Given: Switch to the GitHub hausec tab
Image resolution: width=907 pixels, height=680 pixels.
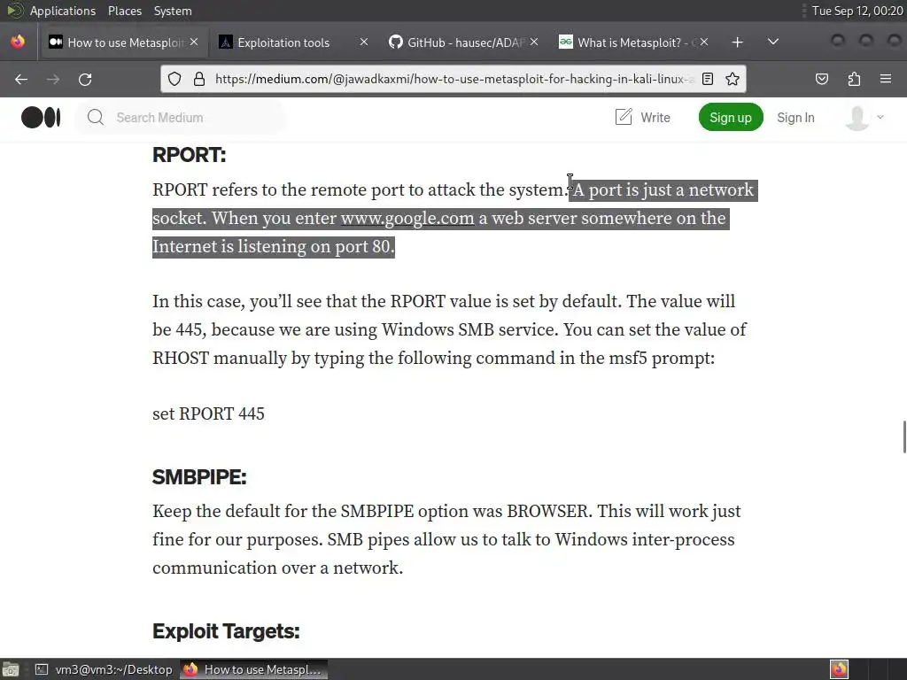Looking at the screenshot, I should [458, 42].
